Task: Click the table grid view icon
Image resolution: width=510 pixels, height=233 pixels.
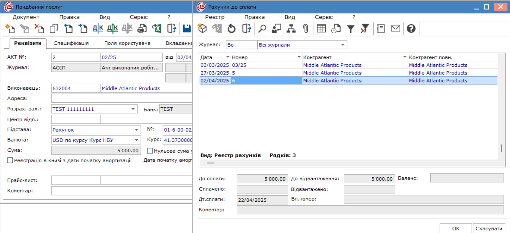Action: click(x=321, y=28)
